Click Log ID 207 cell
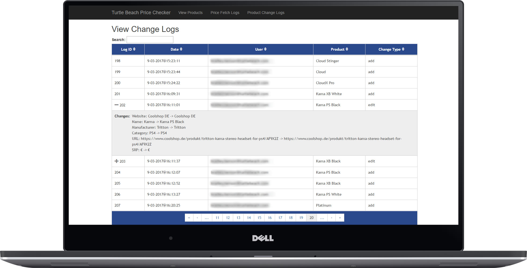Screen dimensions: 527x268 tap(128, 205)
